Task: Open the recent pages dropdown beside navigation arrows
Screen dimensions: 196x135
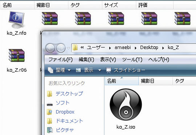Action: pos(68,48)
